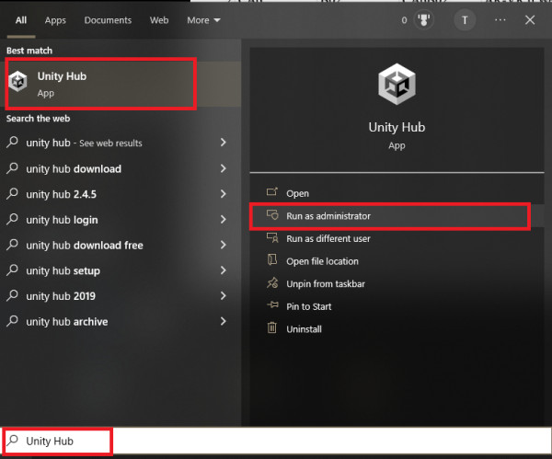This screenshot has width=552, height=459.
Task: Expand the 'unity hub download' suggestion arrow
Action: point(224,168)
